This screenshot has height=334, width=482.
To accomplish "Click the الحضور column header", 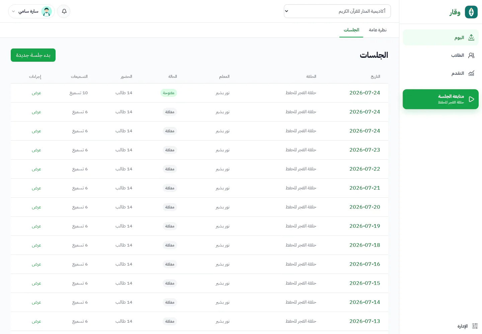I will [127, 76].
